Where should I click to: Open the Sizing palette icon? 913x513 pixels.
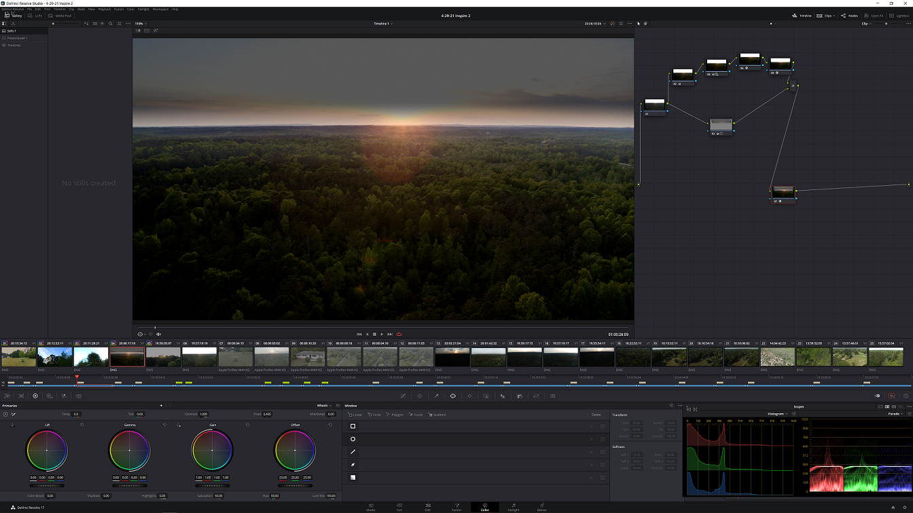(536, 396)
